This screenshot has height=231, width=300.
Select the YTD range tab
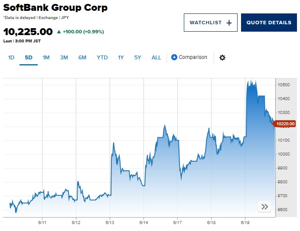pos(102,58)
